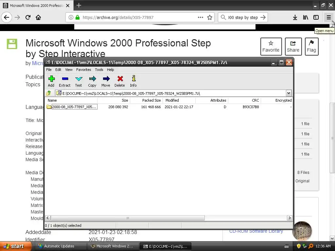Open the 7-Zip View menu

(69, 70)
